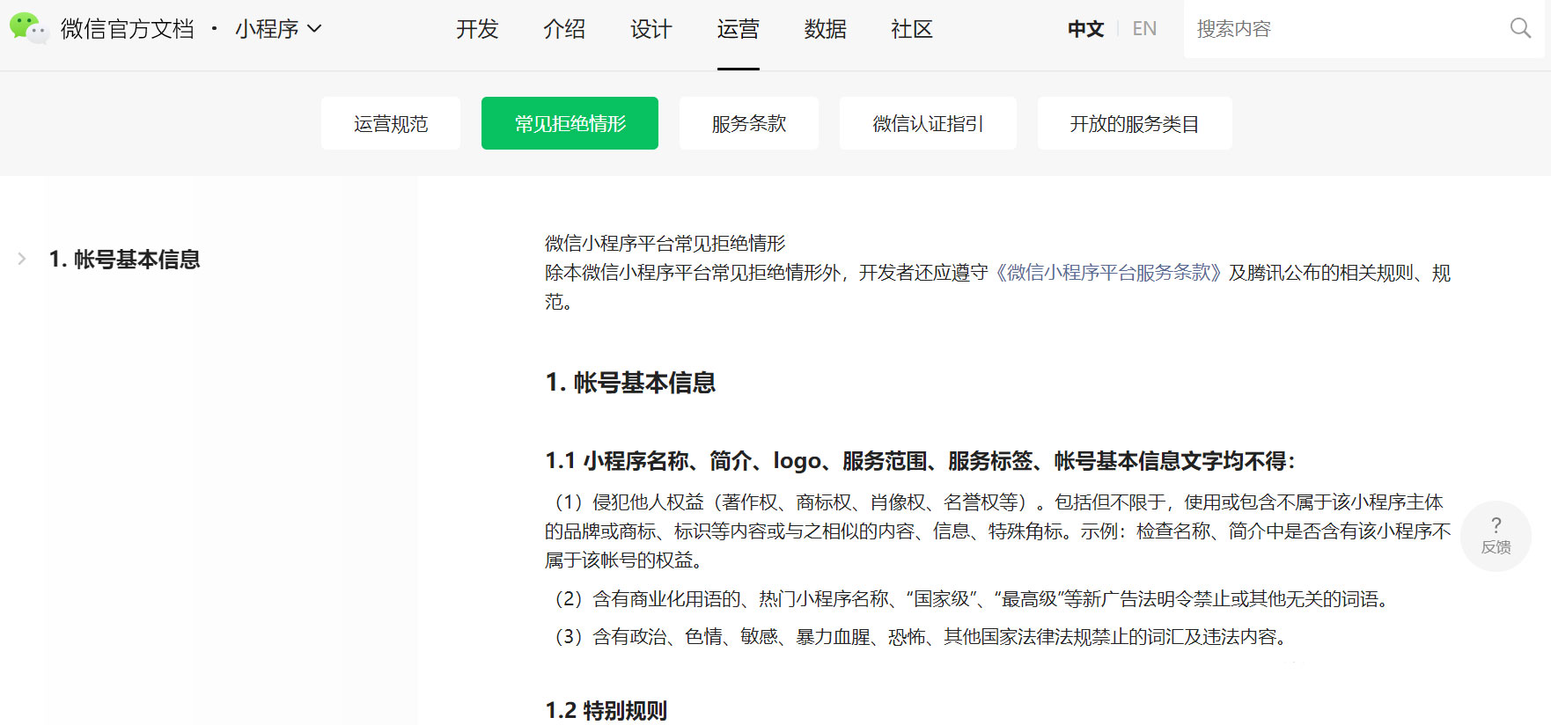Viewport: 1551px width, 725px height.
Task: Switch language to 中文
Action: click(x=1085, y=29)
